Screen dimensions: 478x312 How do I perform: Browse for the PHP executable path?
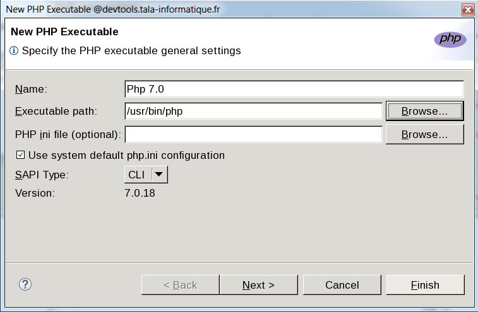[424, 111]
